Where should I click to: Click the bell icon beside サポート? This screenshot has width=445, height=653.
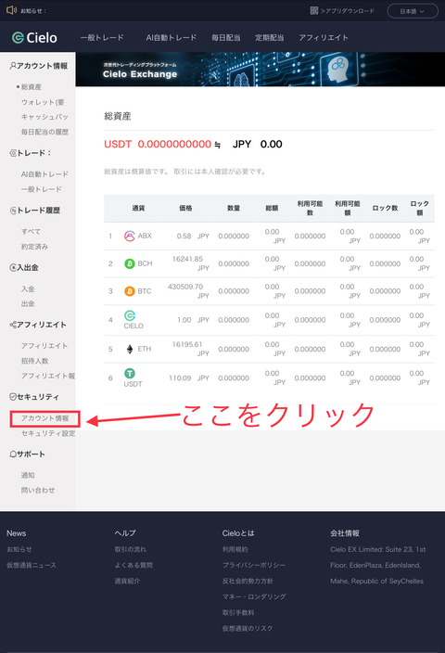pyautogui.click(x=13, y=454)
